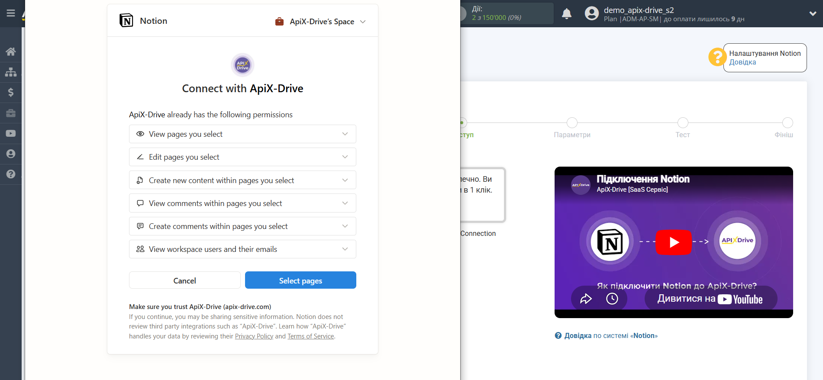This screenshot has height=380, width=823.
Task: Click the Notion logo circle in the video thumbnail
Action: (610, 242)
